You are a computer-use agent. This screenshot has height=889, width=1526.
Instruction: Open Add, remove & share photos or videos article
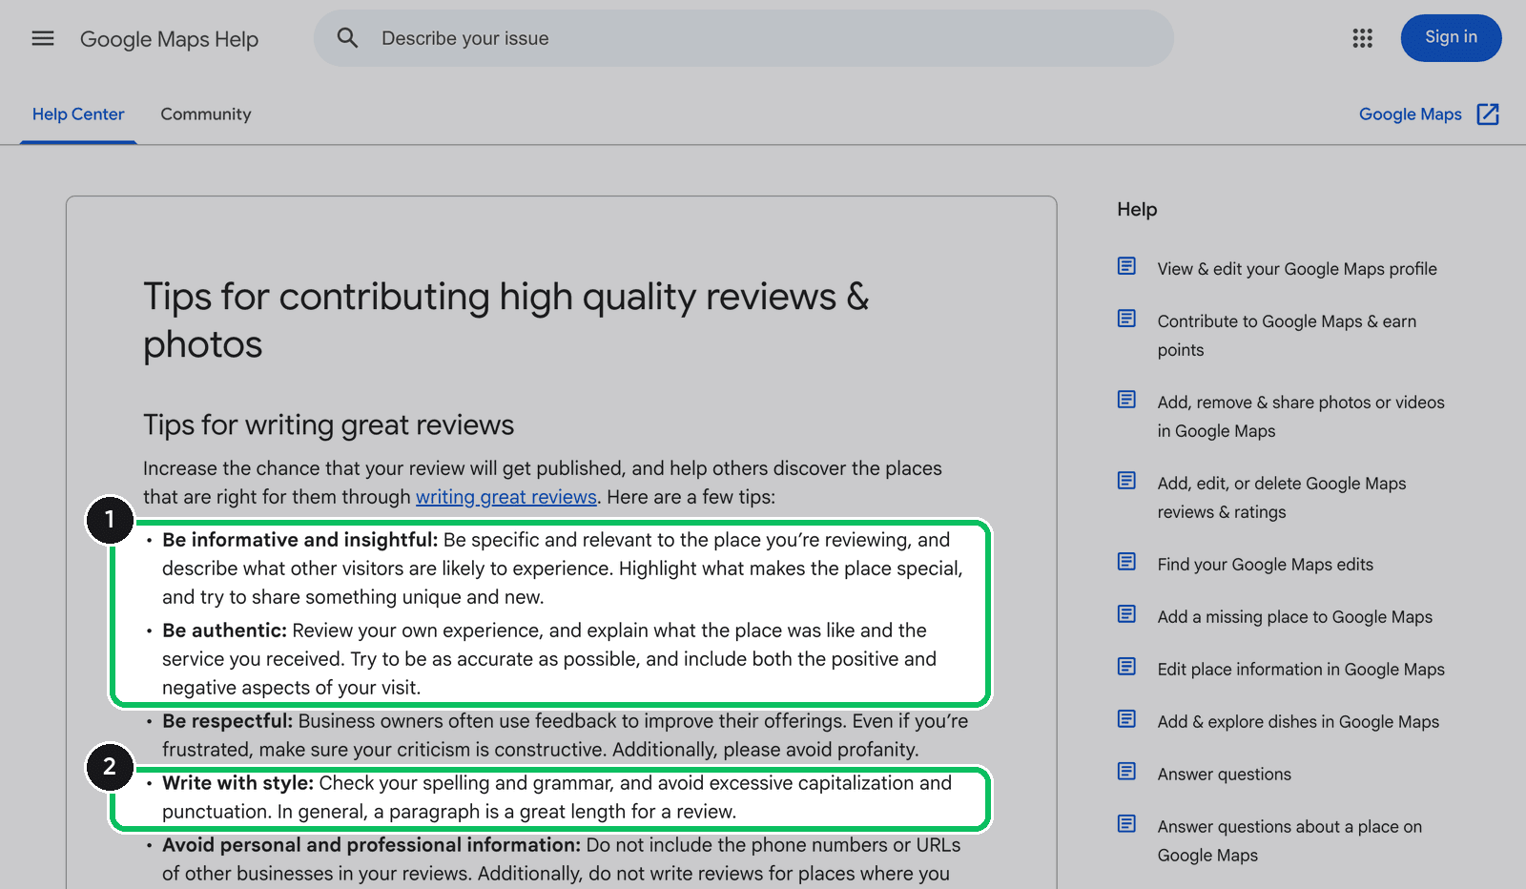(x=1301, y=417)
